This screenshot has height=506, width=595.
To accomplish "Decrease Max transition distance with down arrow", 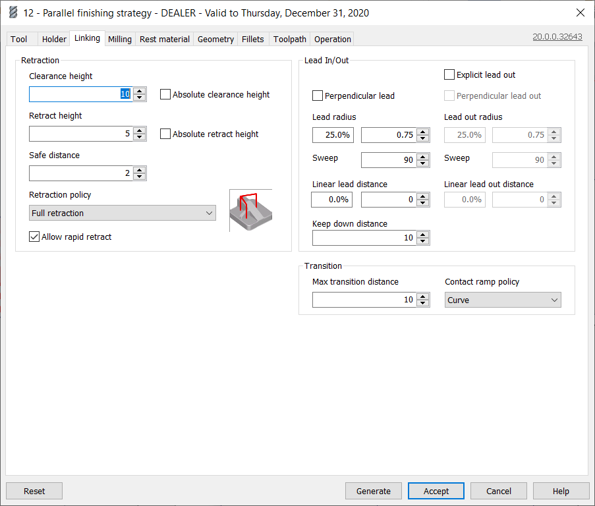I will (x=423, y=303).
